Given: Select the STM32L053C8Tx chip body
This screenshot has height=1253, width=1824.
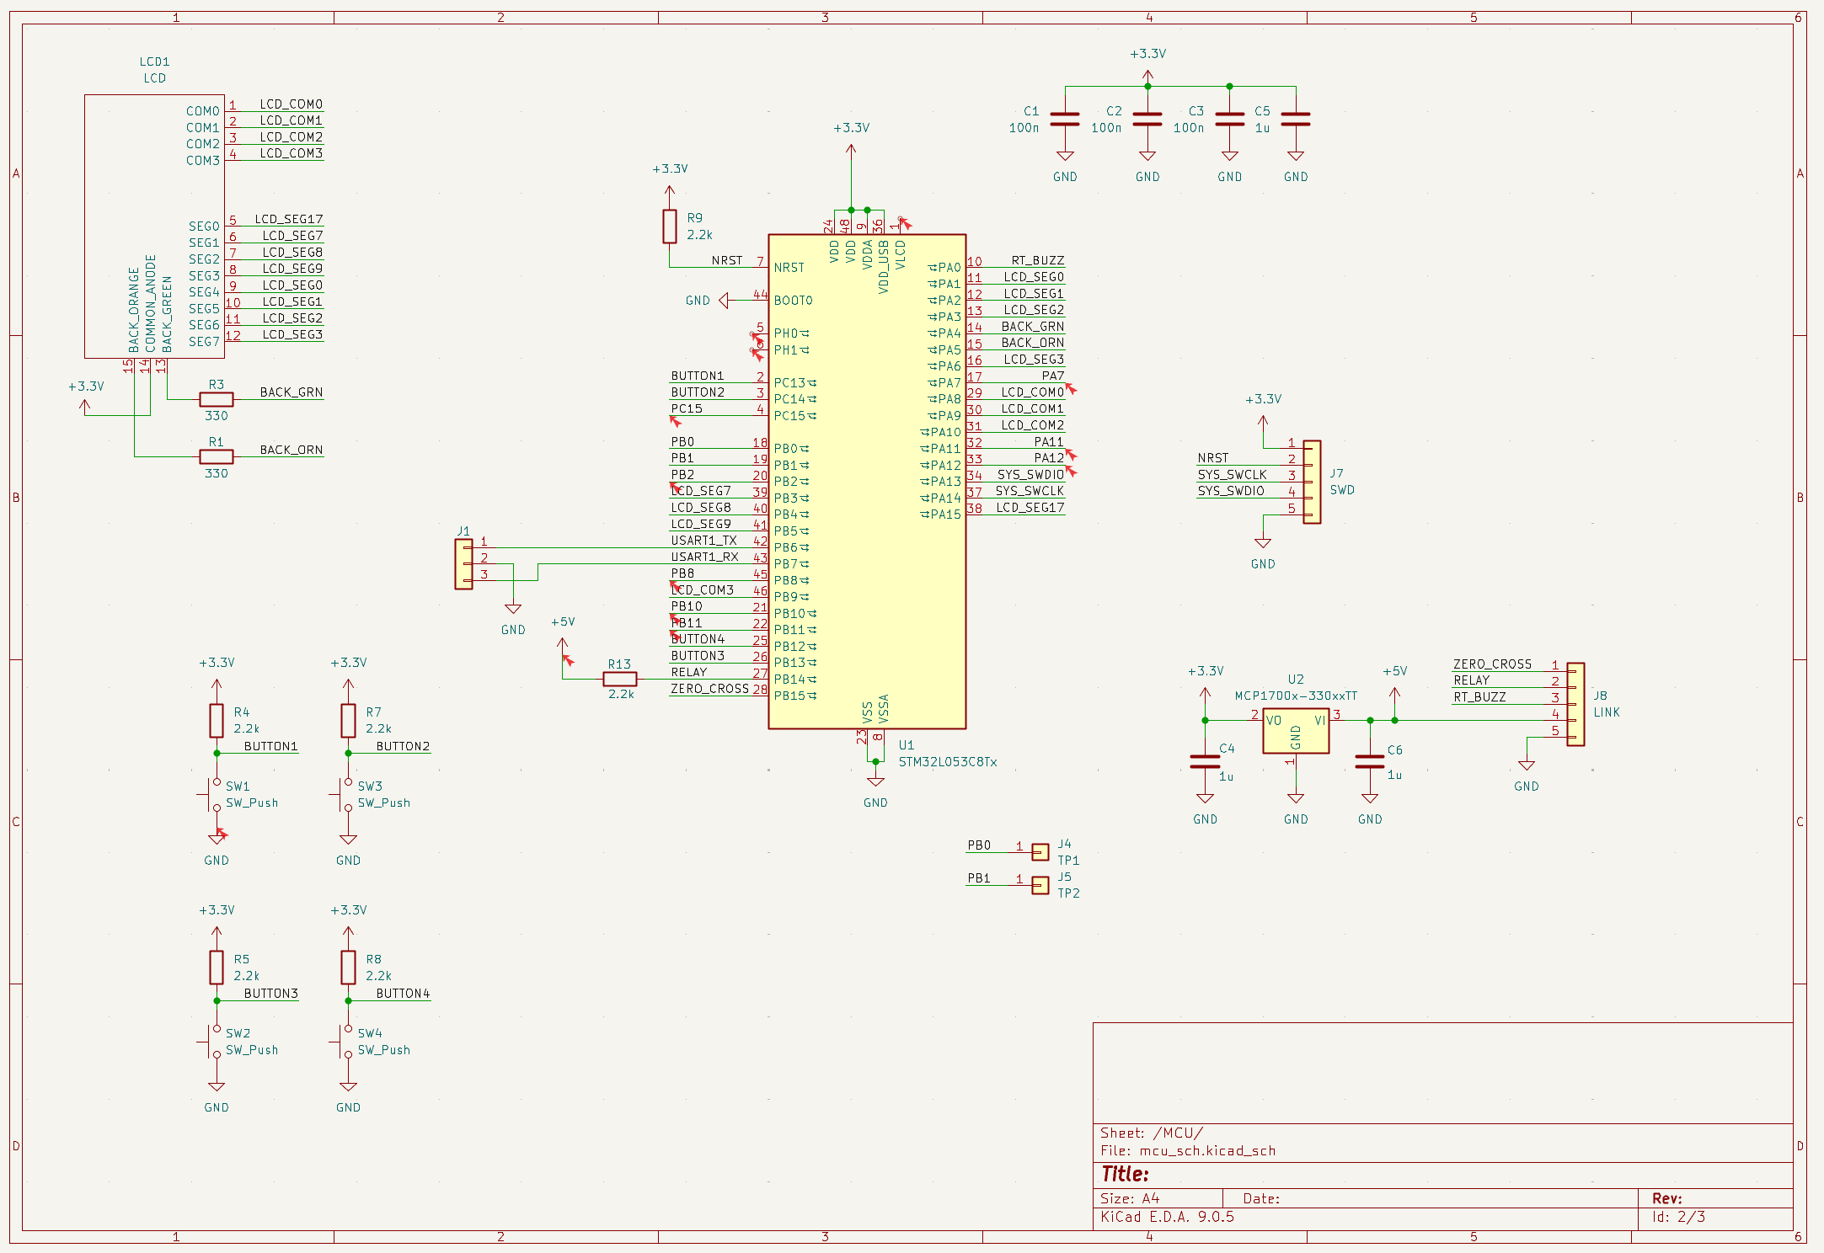Looking at the screenshot, I should pyautogui.click(x=866, y=480).
